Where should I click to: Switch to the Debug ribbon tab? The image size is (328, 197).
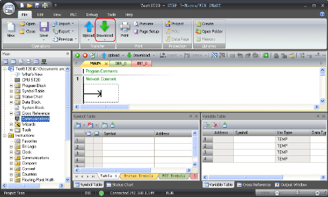click(92, 14)
